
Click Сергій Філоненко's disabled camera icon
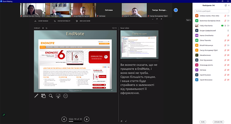pyautogui.click(x=228, y=80)
